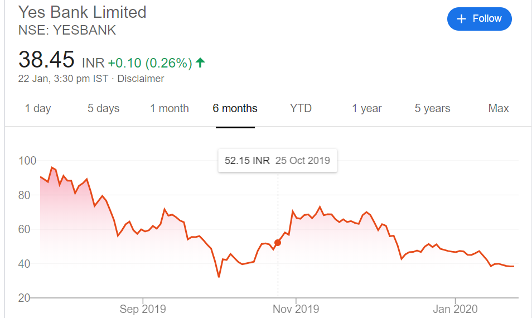The height and width of the screenshot is (318, 532).
Task: Choose the 6 months tab
Action: point(235,108)
